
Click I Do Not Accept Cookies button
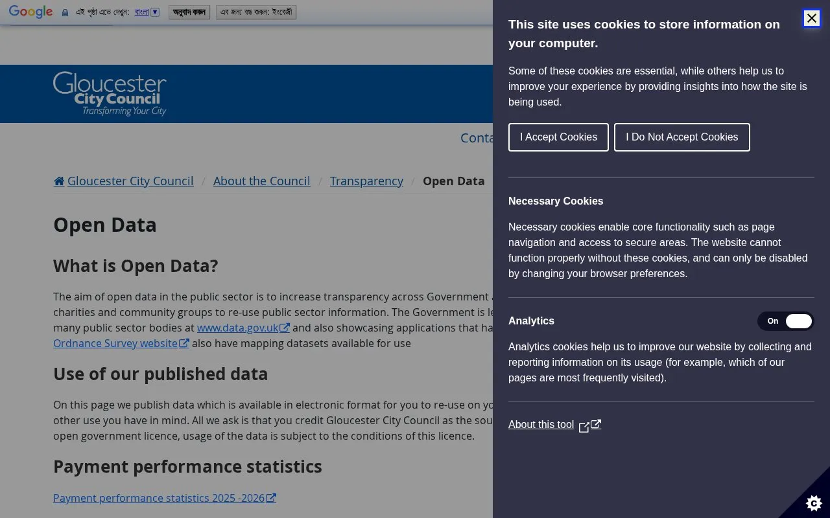pyautogui.click(x=682, y=137)
